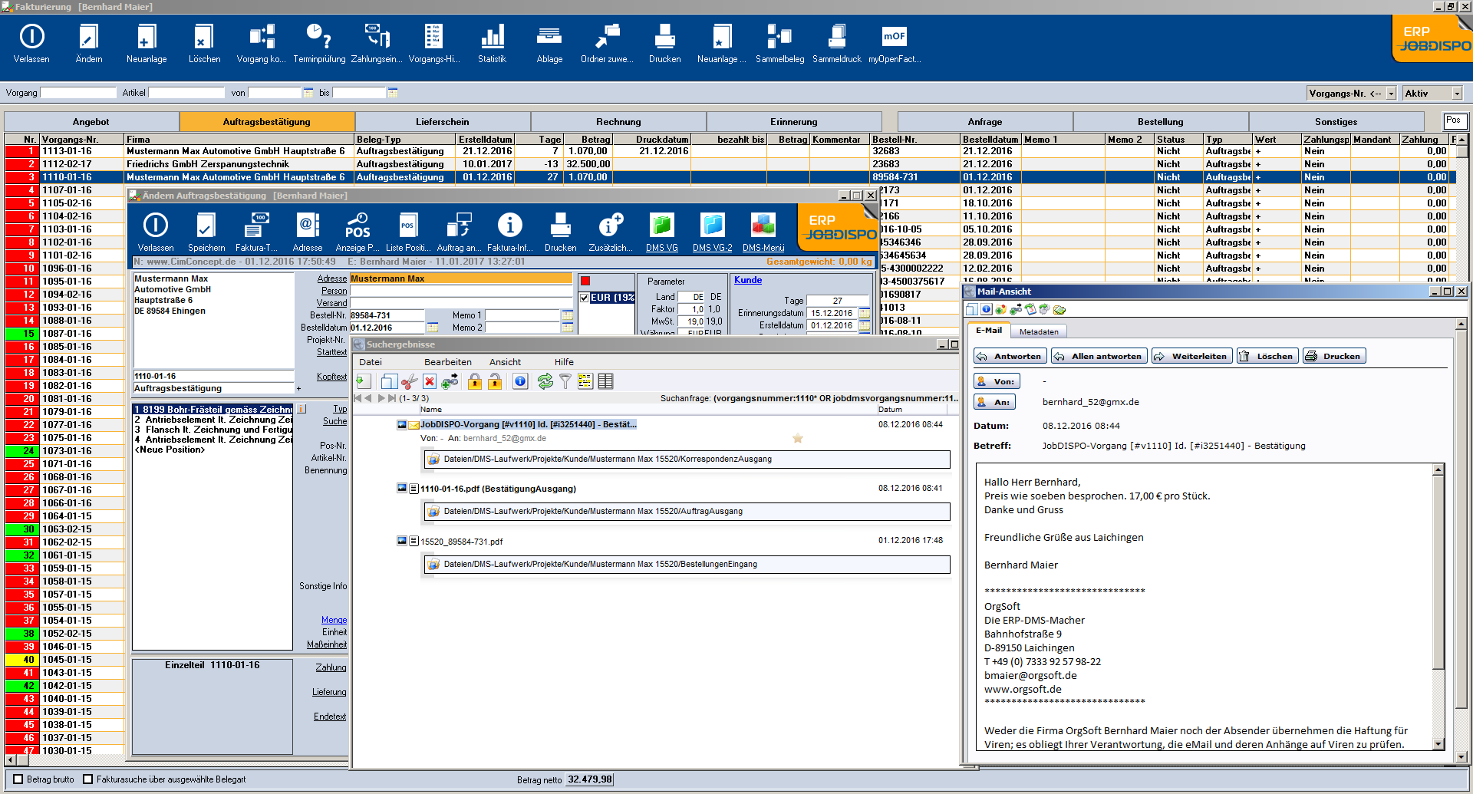This screenshot has height=794, width=1473.
Task: Click the DMS VG icon
Action: pos(661,228)
